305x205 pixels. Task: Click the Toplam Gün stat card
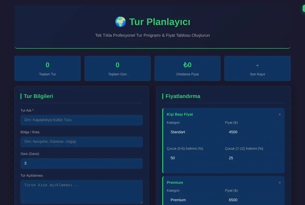(117, 68)
